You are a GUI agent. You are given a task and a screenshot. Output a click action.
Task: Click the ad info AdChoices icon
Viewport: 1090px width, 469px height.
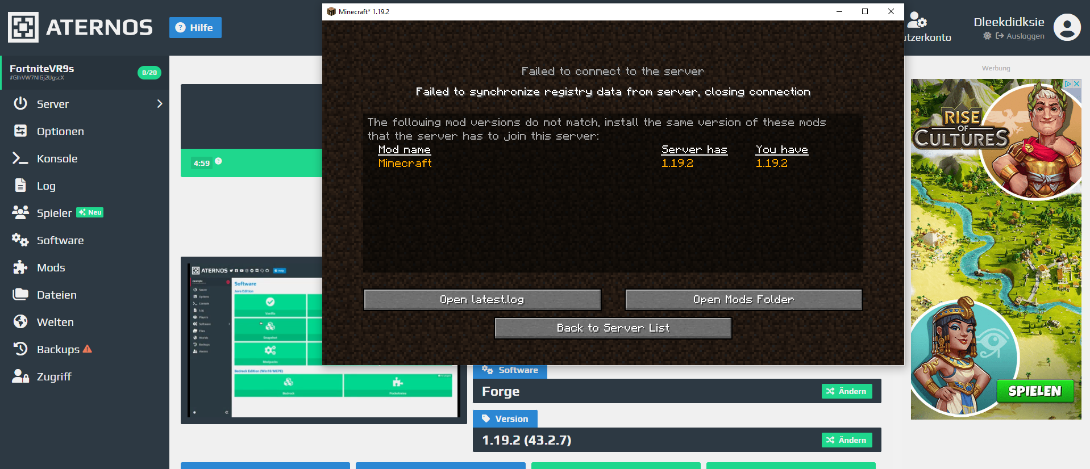(1068, 83)
